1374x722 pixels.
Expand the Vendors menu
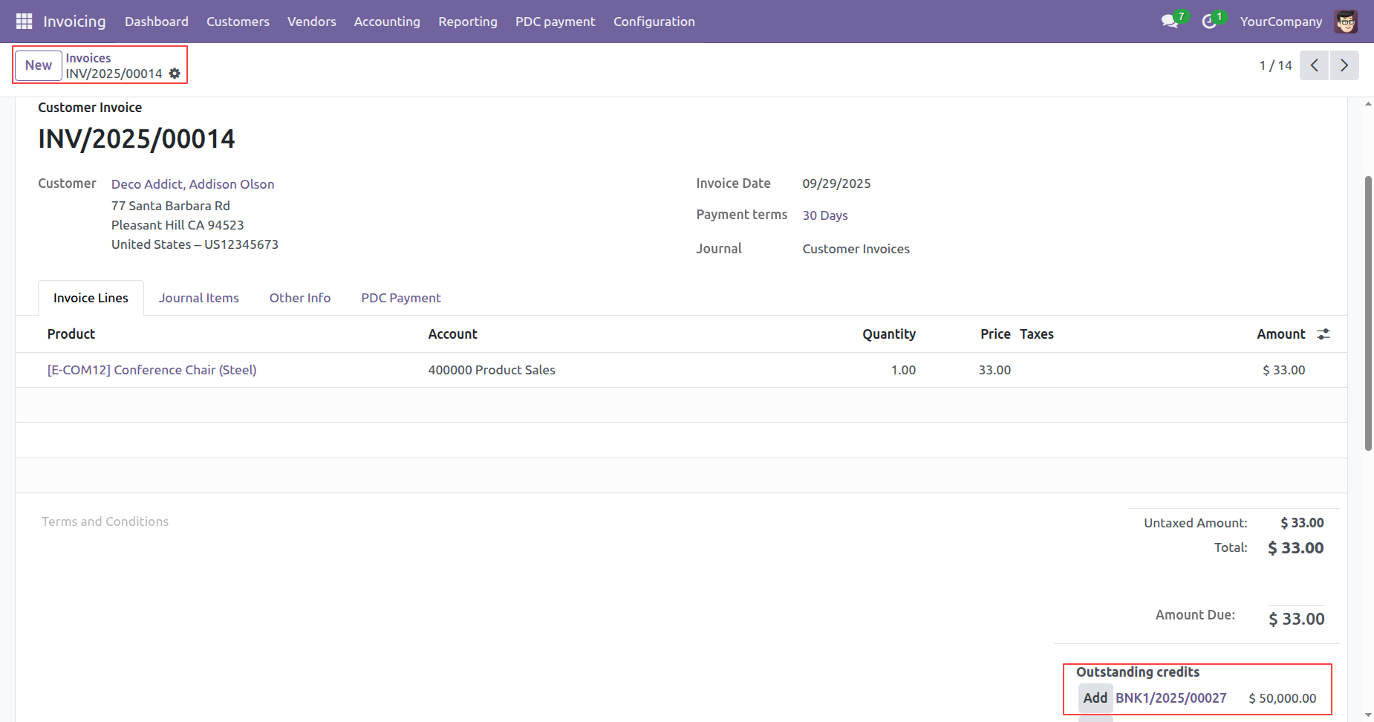click(x=312, y=22)
